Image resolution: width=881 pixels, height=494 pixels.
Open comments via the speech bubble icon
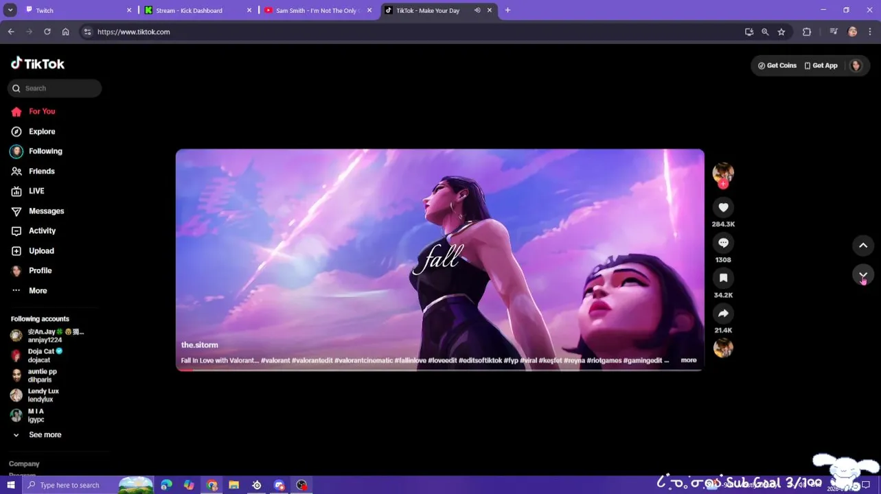coord(723,243)
